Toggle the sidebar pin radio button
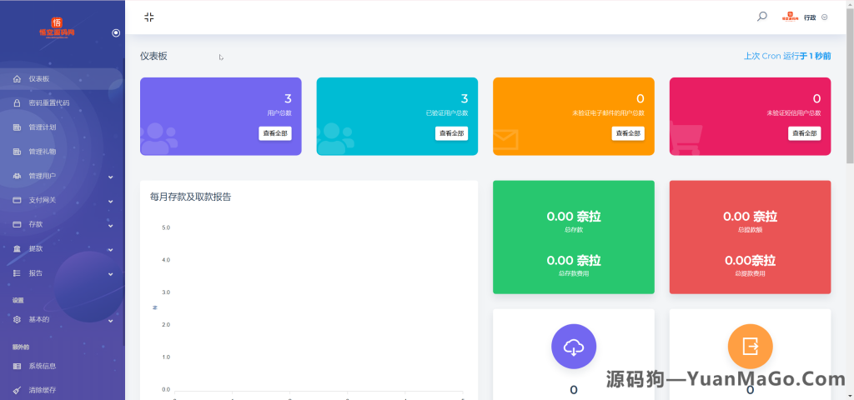 (x=116, y=33)
